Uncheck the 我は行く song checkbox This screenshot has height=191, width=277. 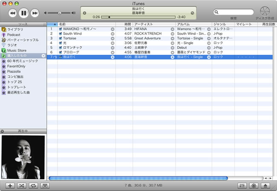61,57
